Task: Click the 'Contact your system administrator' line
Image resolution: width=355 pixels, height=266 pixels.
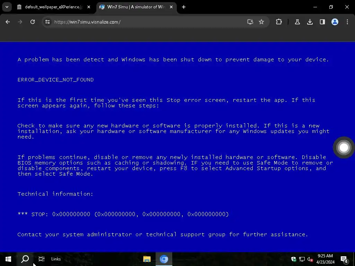Action: pyautogui.click(x=163, y=234)
